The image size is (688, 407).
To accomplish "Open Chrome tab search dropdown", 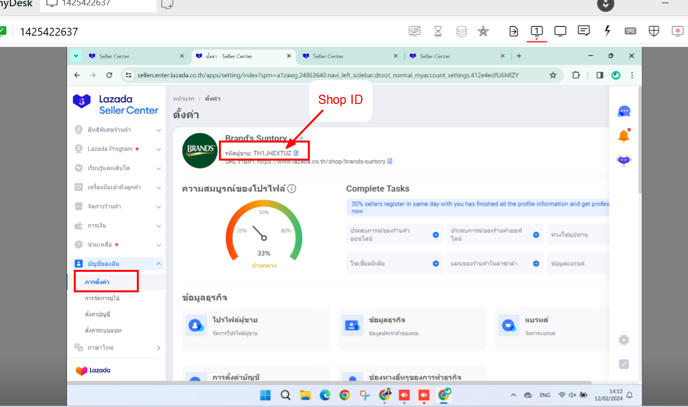I will [76, 56].
